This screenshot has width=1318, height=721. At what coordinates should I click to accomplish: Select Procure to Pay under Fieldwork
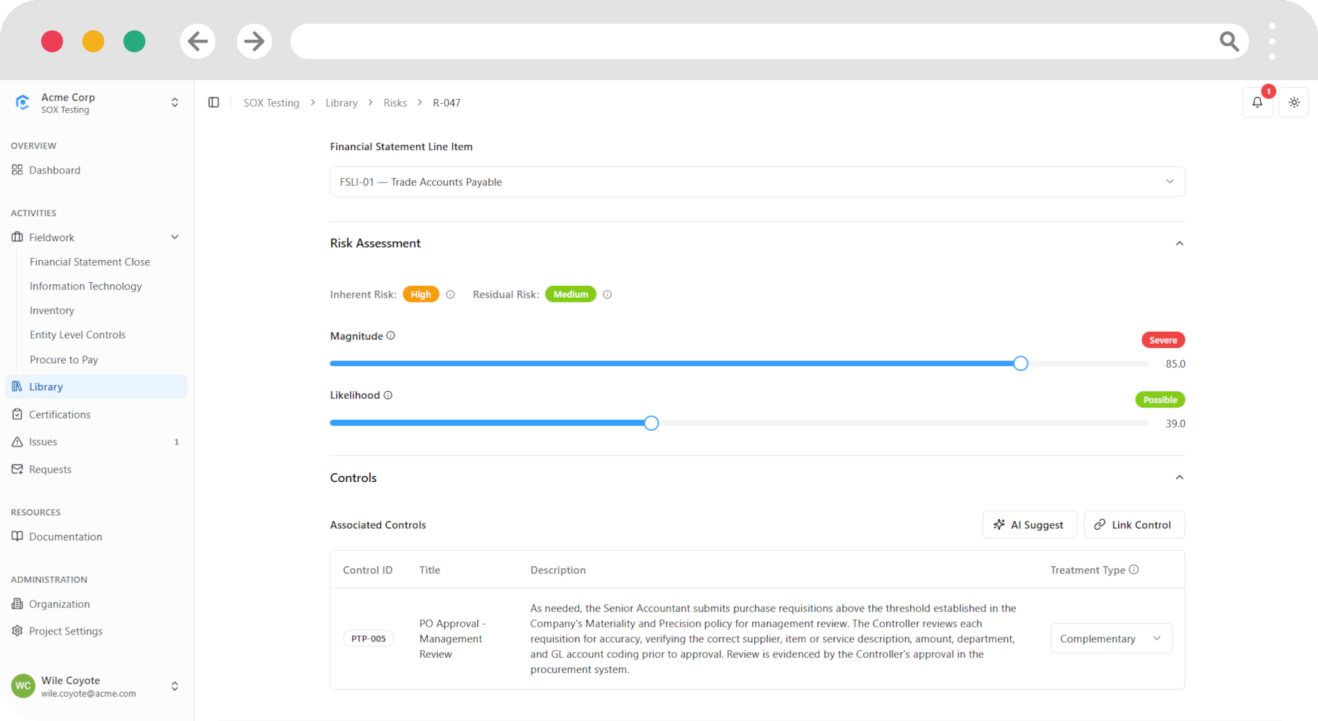63,359
